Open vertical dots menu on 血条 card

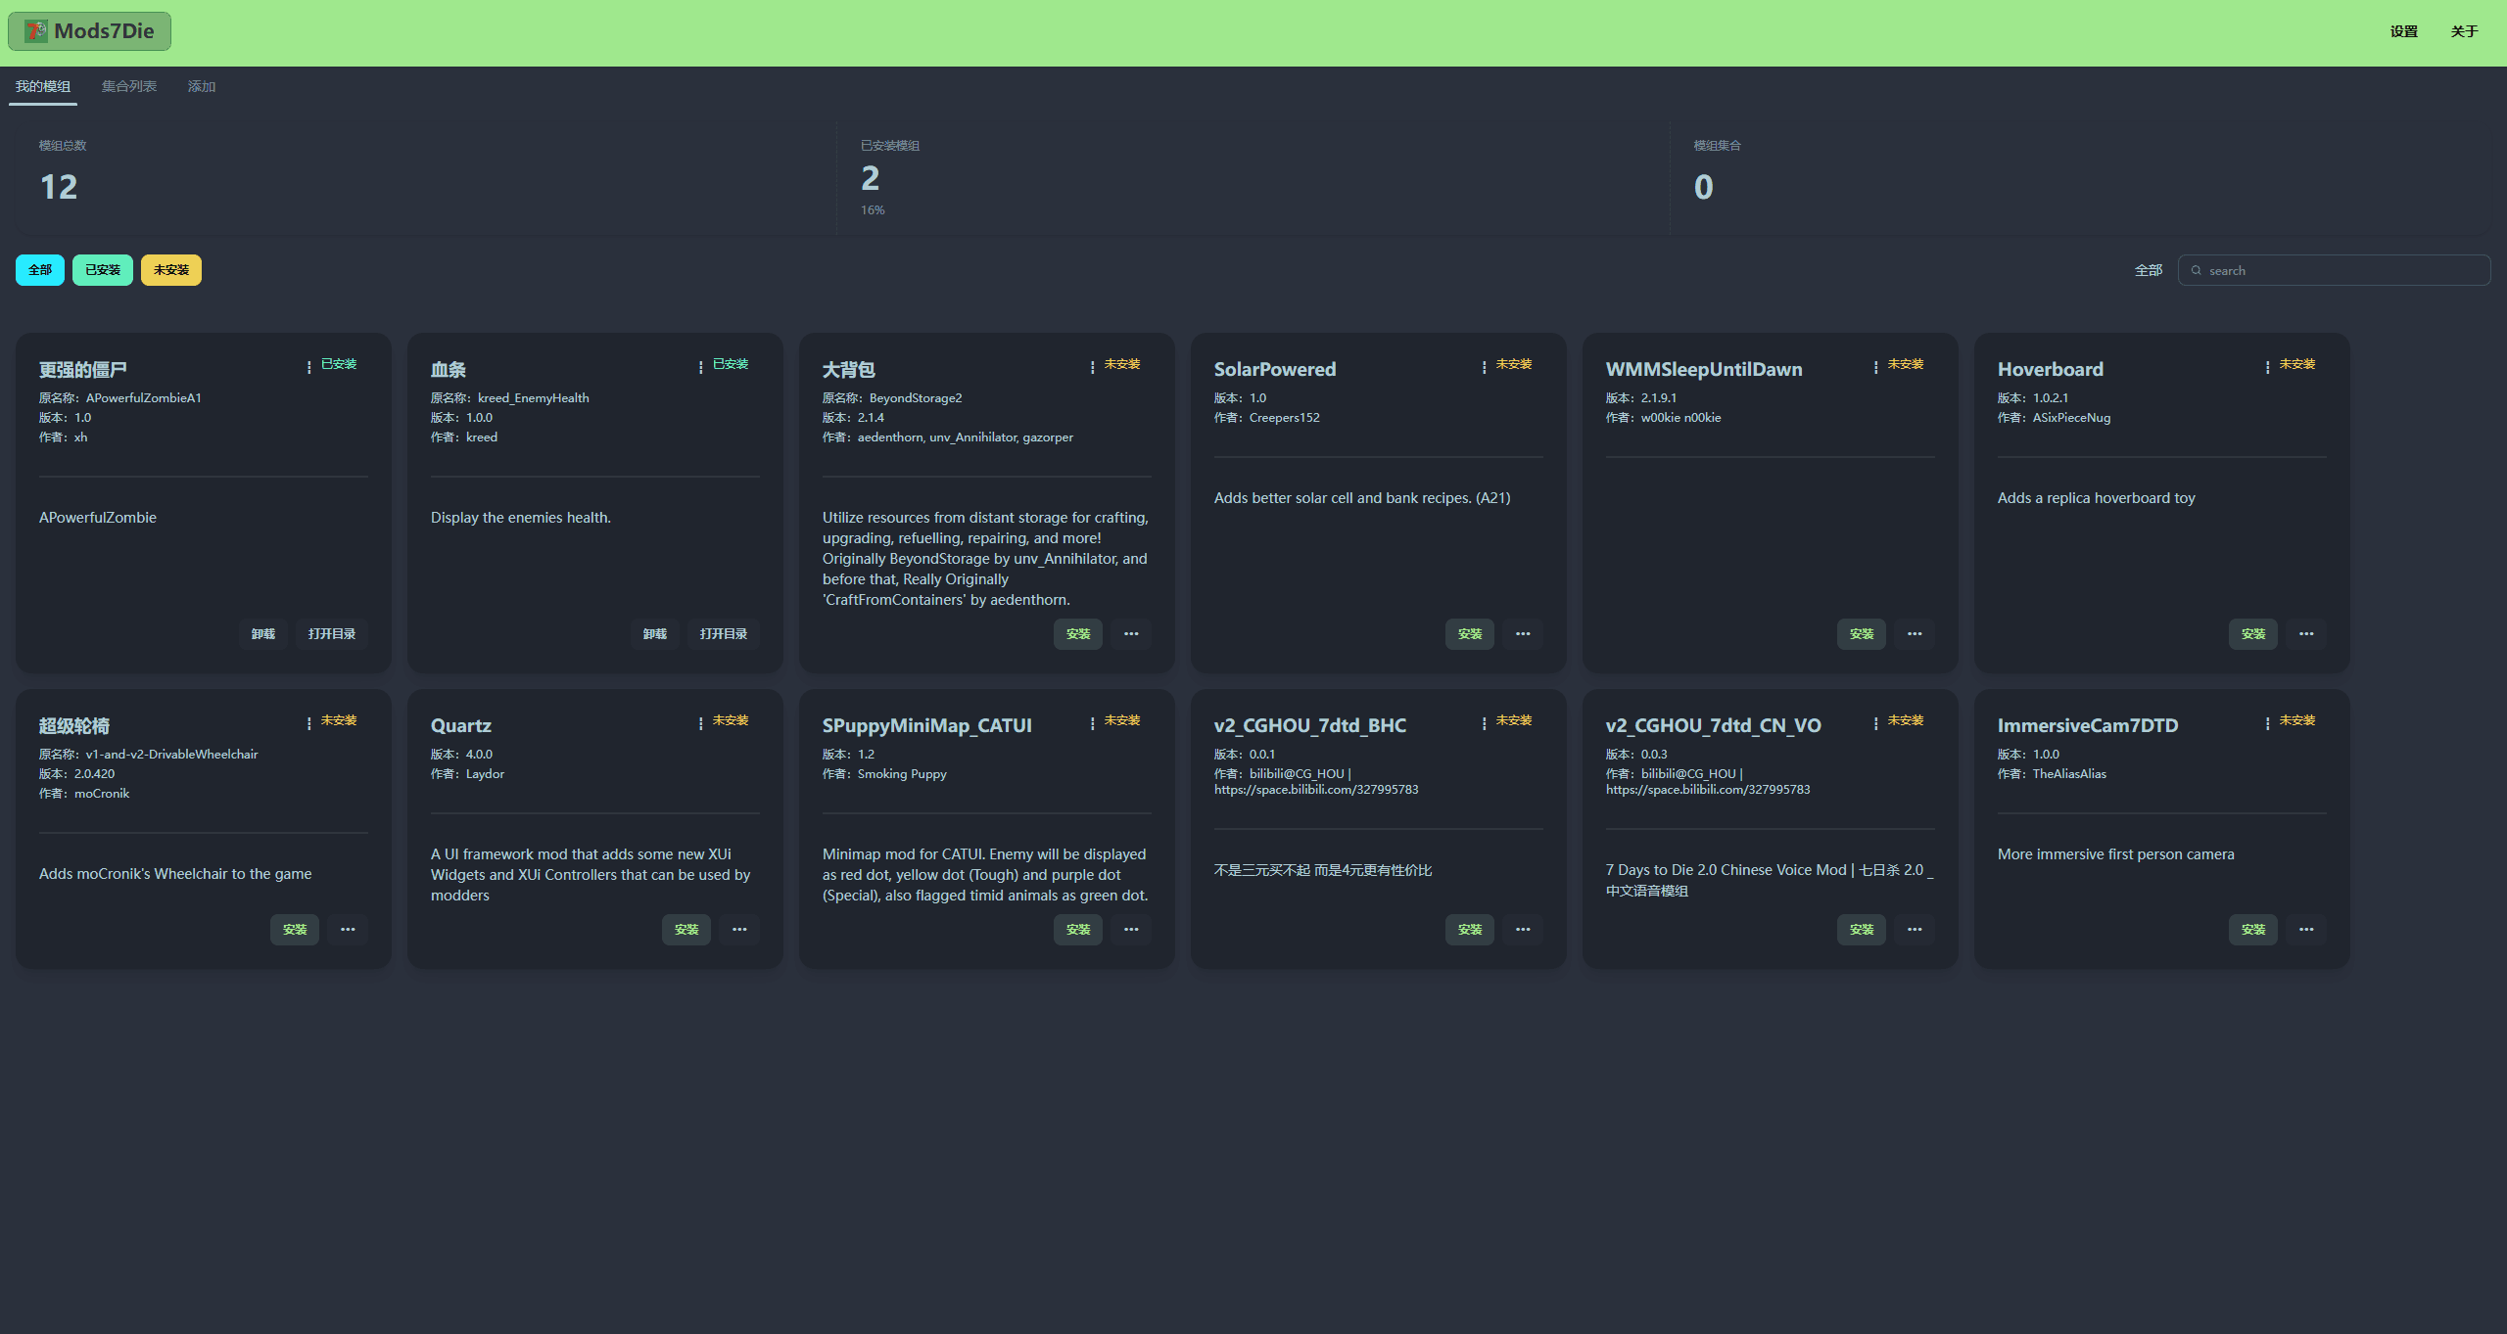coord(700,367)
